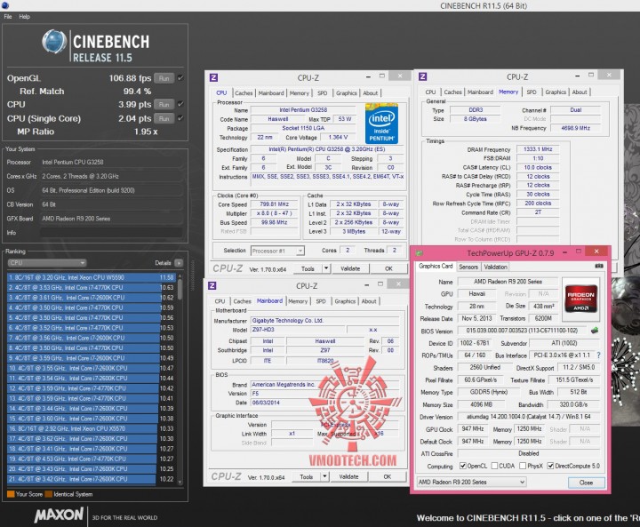Switch to Memory tab in CPU tab window
640x527 pixels.
(300, 93)
